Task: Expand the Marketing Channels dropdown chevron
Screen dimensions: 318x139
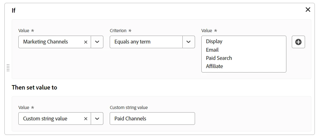Action: (x=97, y=42)
